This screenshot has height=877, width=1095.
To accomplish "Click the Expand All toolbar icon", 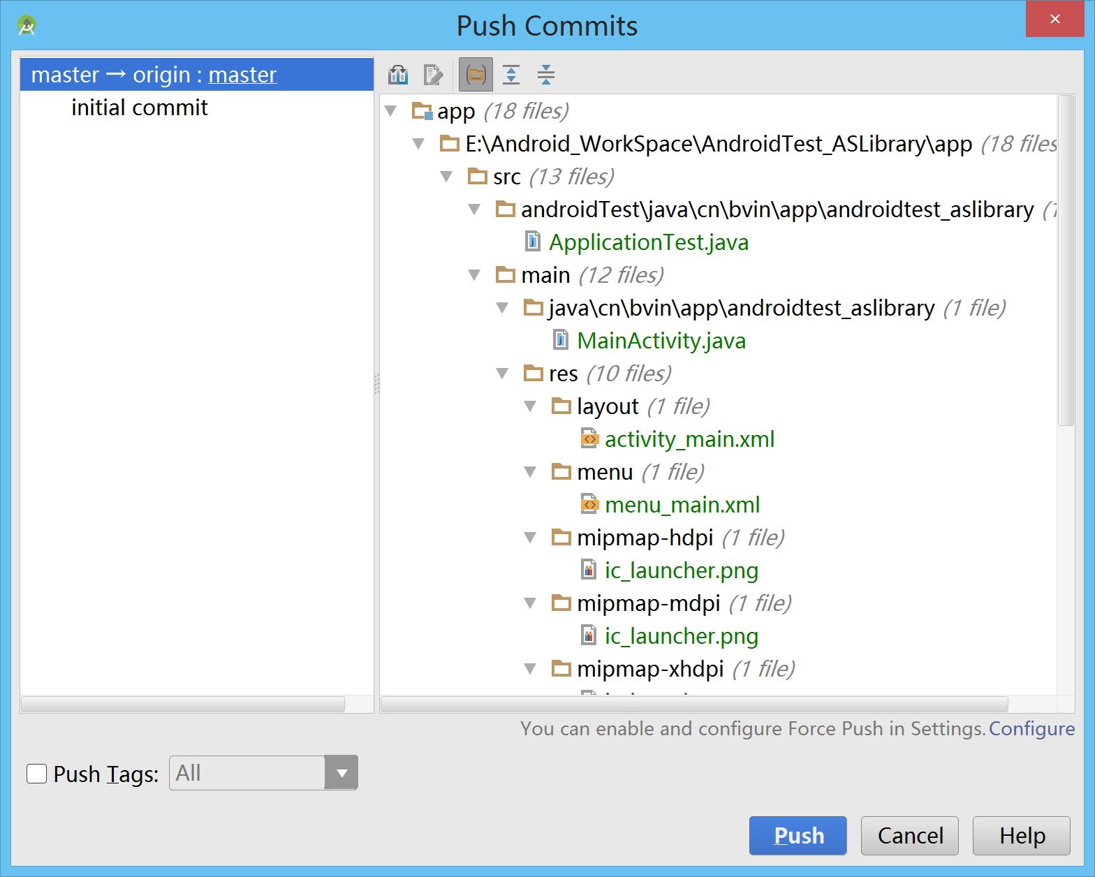I will [511, 75].
